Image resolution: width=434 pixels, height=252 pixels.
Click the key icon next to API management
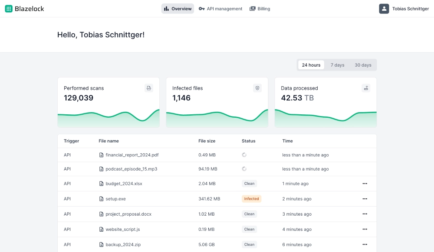(x=202, y=8)
